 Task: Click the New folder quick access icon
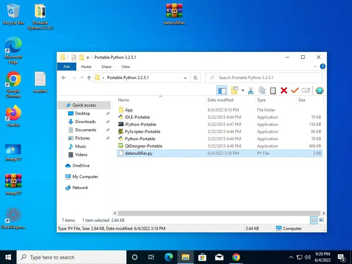[x=81, y=57]
